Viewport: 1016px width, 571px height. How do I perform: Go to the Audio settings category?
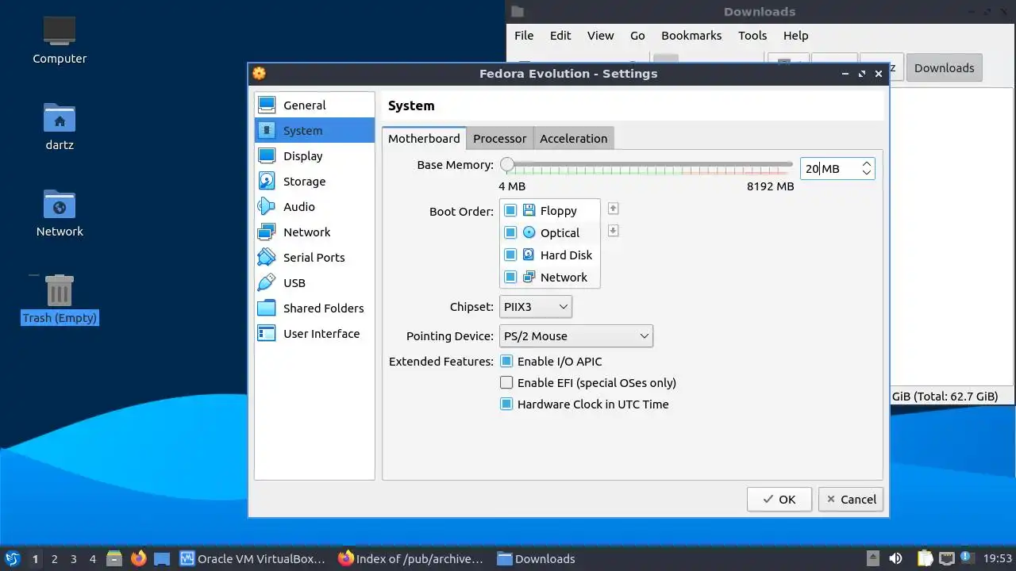point(314,207)
